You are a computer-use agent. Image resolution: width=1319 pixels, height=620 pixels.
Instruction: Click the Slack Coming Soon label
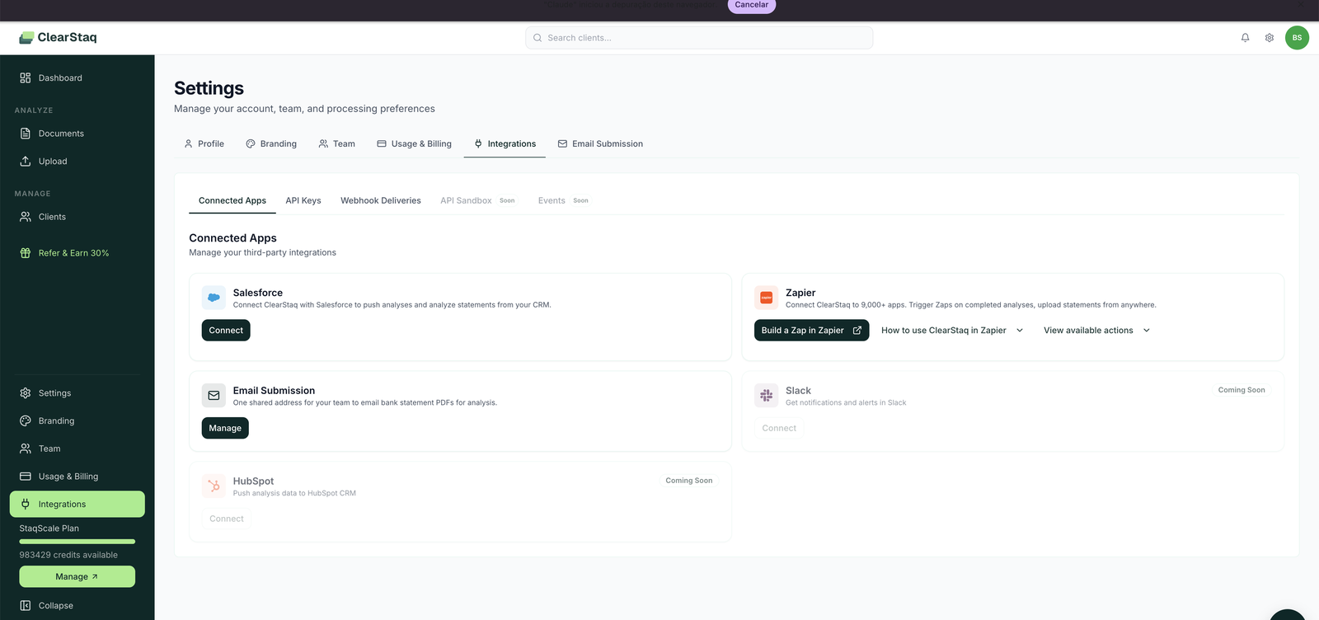[x=1242, y=390]
